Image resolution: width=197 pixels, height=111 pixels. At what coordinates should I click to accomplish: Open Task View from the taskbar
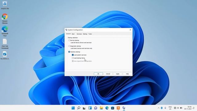84,108
